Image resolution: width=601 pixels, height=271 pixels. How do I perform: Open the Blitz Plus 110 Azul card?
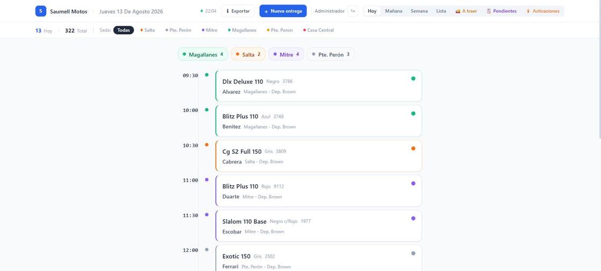[319, 121]
